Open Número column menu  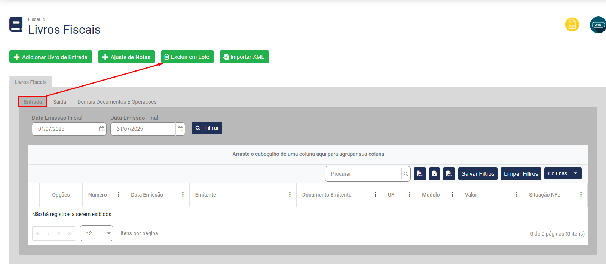[x=119, y=194]
